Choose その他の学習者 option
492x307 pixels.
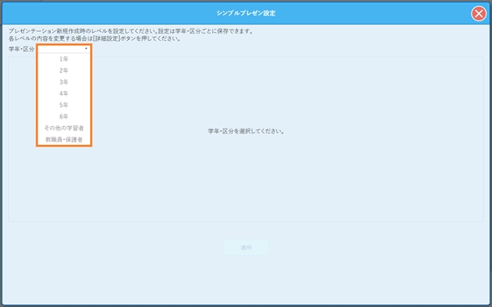64,129
